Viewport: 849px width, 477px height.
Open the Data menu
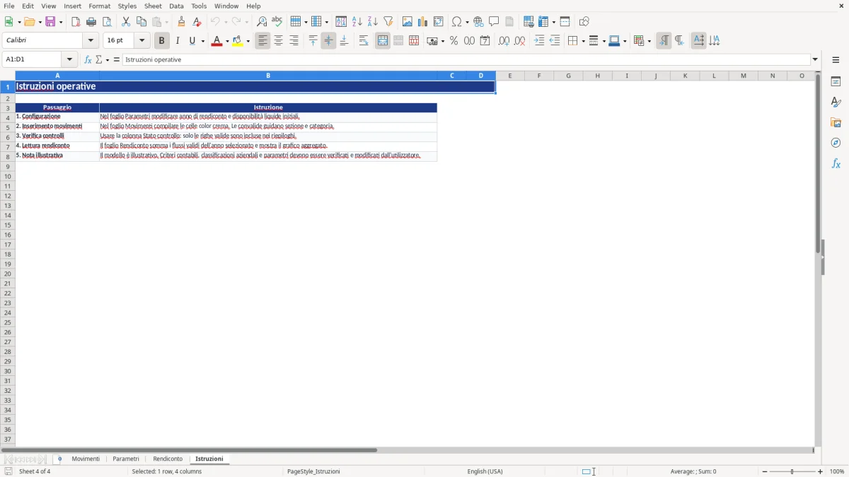click(176, 6)
